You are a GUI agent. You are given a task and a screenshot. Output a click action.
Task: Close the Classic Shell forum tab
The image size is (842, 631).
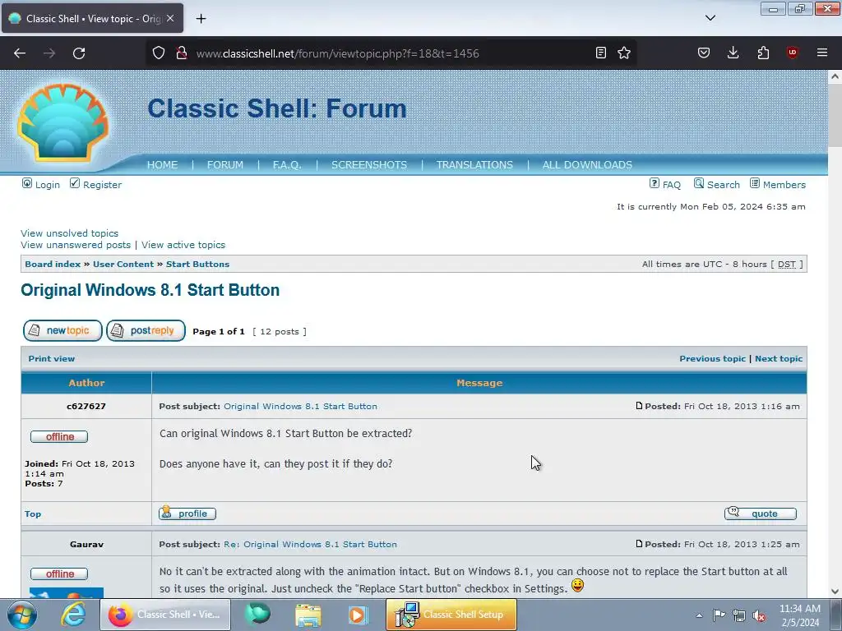click(170, 18)
